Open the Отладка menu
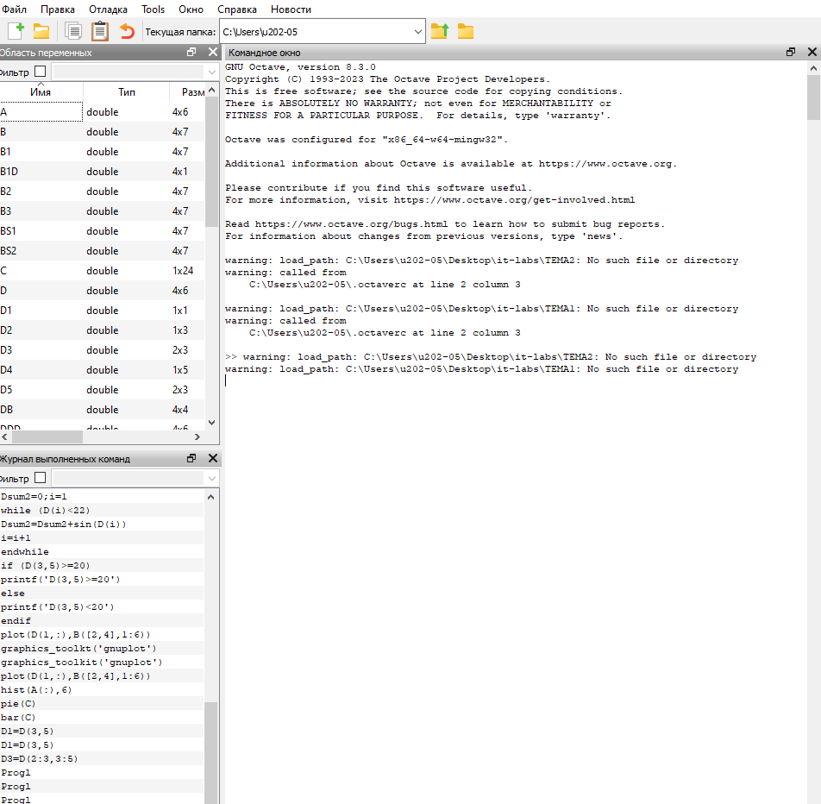 coord(106,9)
